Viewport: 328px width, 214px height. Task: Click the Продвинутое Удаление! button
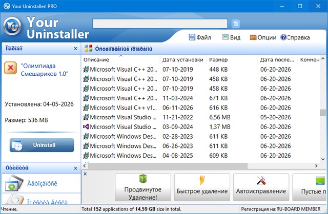tap(143, 187)
